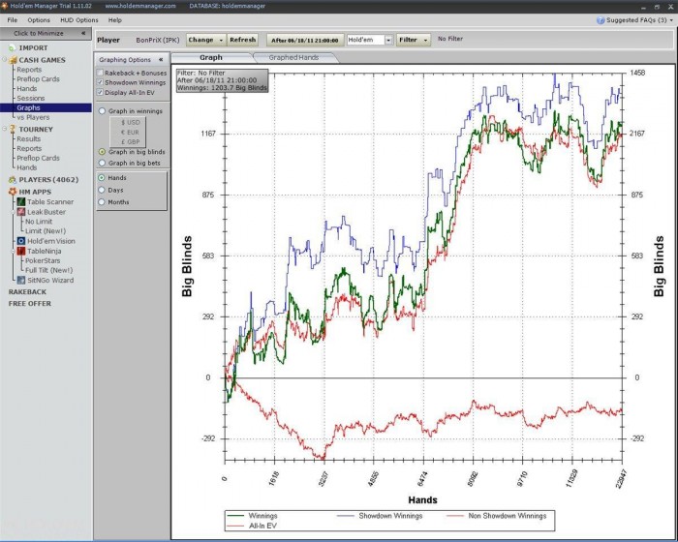Click the Players group icon
678x542 pixels.
pos(12,180)
